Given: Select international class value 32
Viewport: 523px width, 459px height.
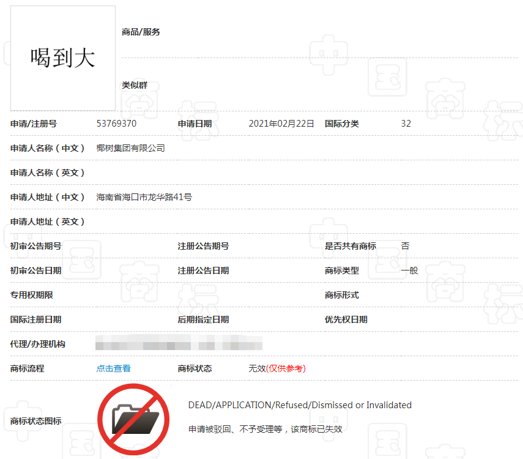Looking at the screenshot, I should pyautogui.click(x=406, y=124).
